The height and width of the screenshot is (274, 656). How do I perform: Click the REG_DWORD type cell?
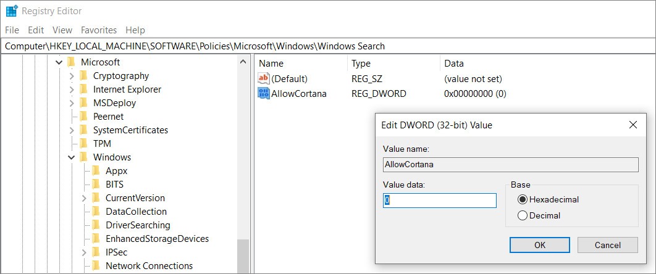[x=379, y=94]
